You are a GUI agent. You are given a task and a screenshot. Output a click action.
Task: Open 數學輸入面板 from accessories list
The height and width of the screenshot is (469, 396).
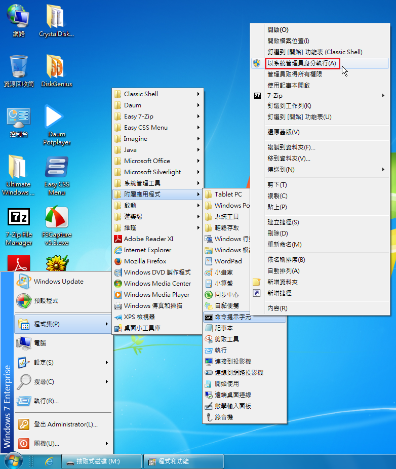coord(245,406)
